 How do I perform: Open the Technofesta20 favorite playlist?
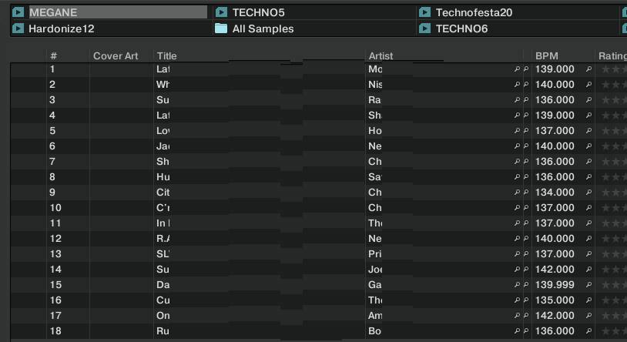[x=474, y=12]
